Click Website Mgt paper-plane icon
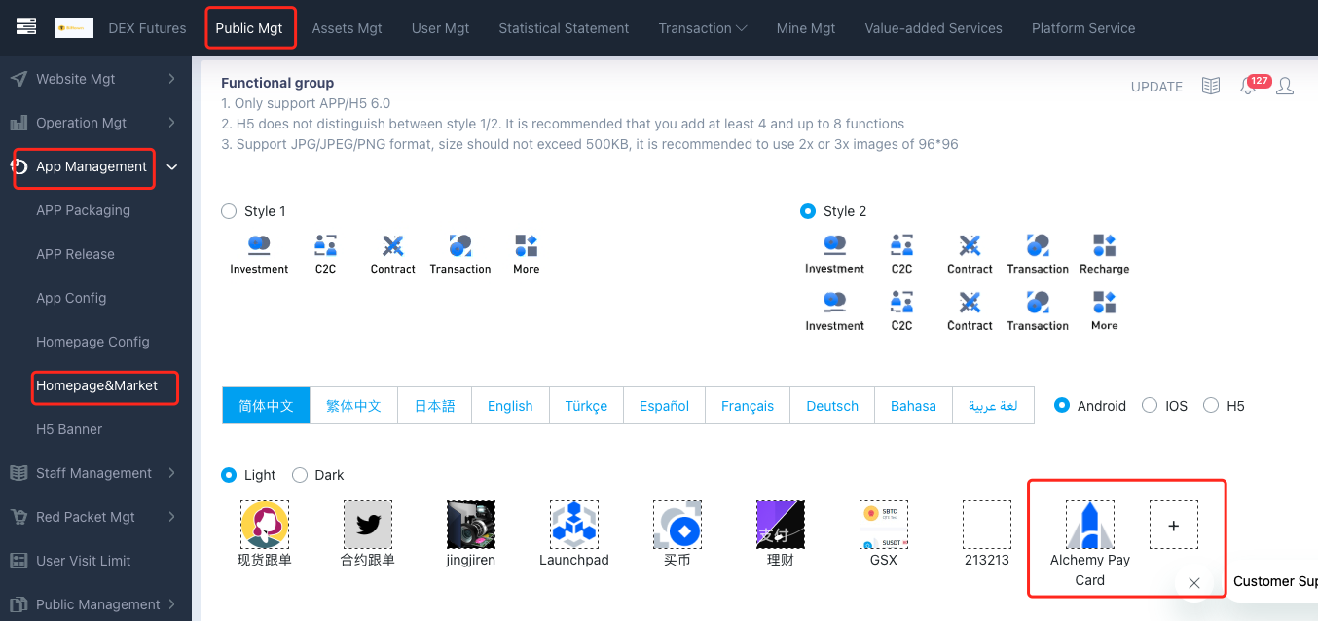Screen dimensions: 1318x621 [x=18, y=79]
